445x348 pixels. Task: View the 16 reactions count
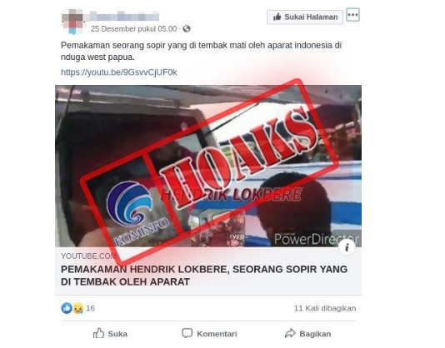coord(90,308)
